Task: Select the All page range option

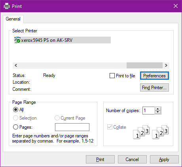Action: pos(15,110)
